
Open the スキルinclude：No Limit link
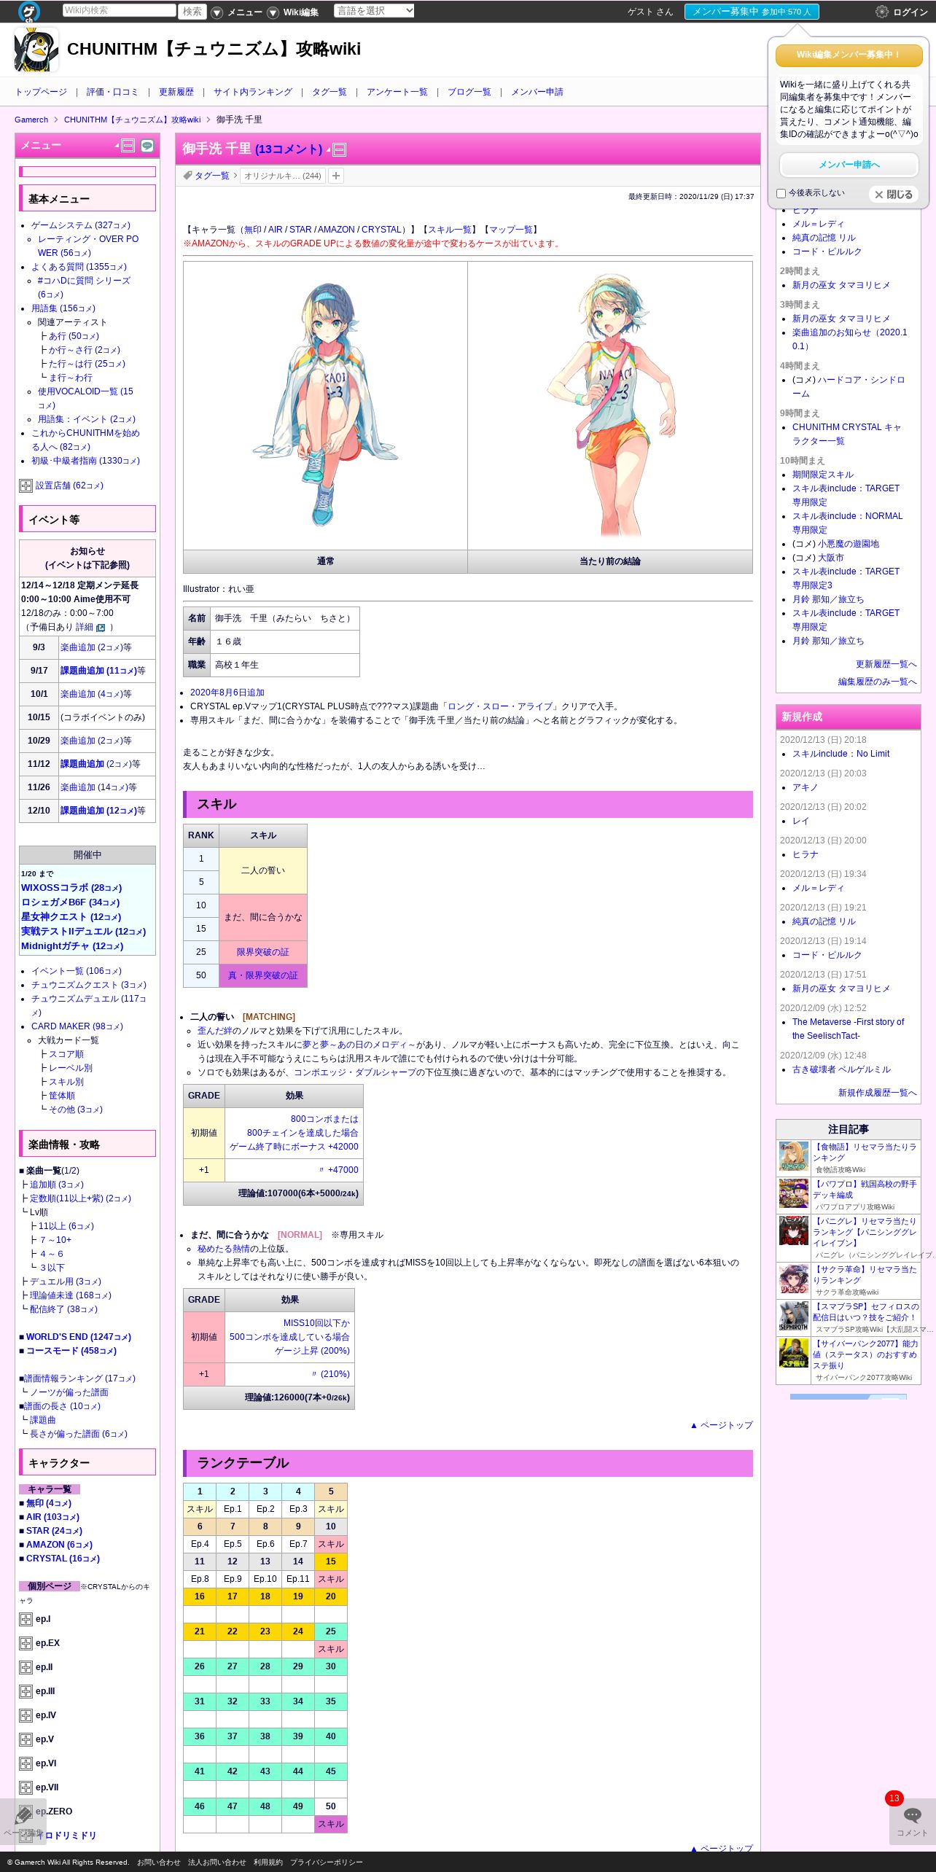(x=841, y=754)
